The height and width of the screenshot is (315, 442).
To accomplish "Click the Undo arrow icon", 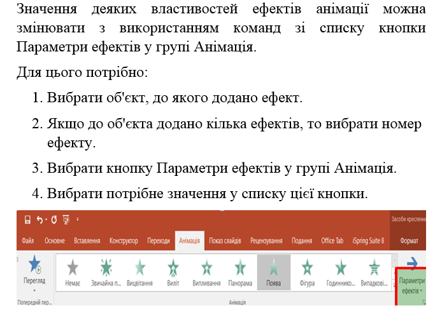I will click(39, 220).
